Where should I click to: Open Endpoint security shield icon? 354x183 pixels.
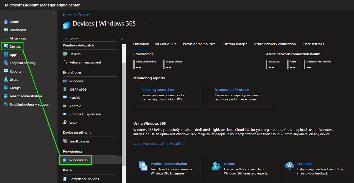click(x=6, y=63)
